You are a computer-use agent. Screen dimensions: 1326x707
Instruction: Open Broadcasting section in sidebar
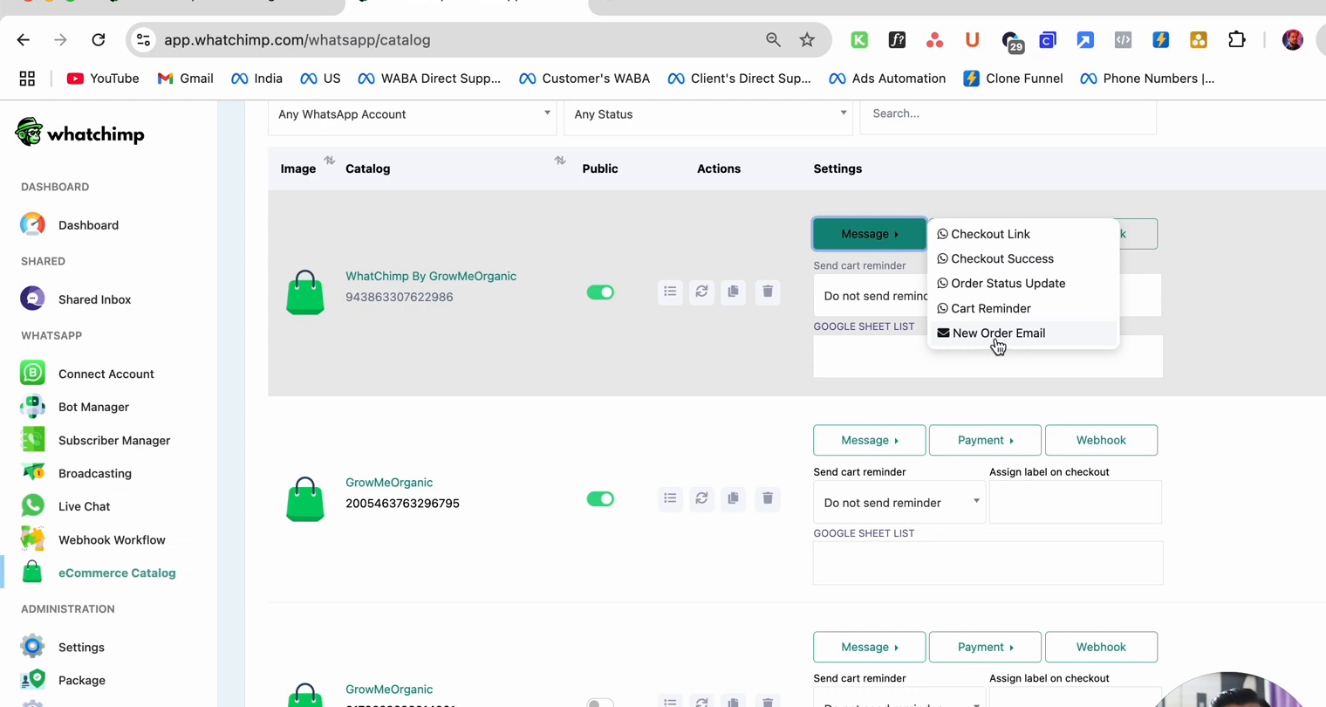[94, 473]
